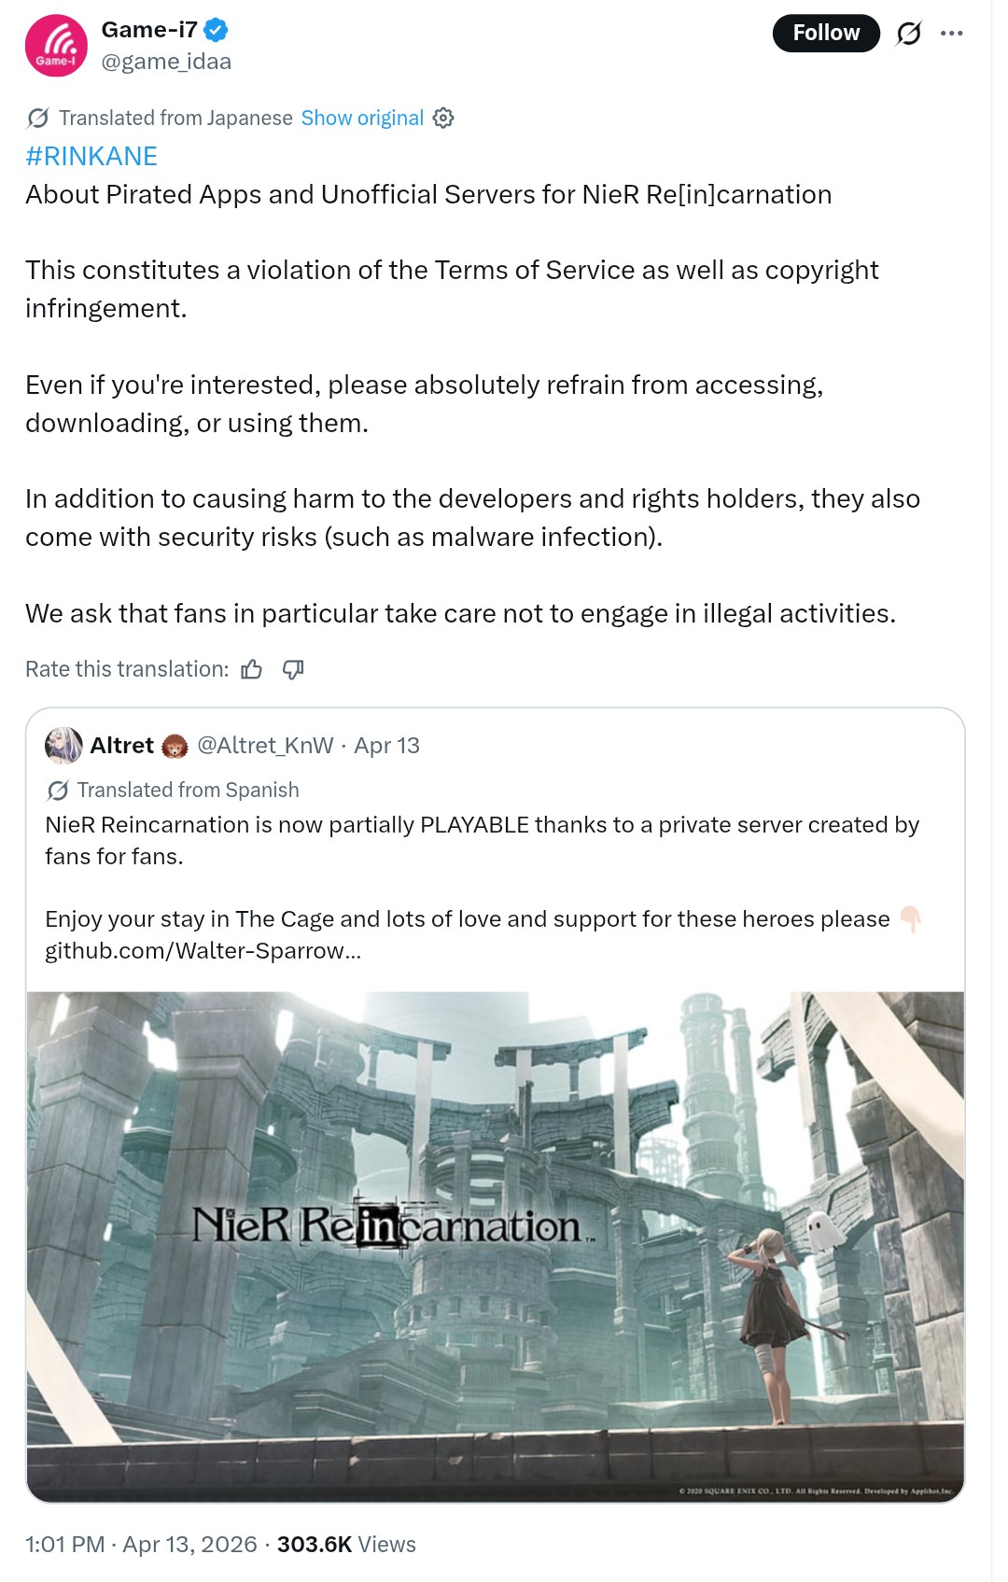Open the @game_idaa handle
The height and width of the screenshot is (1582, 1008).
[166, 62]
